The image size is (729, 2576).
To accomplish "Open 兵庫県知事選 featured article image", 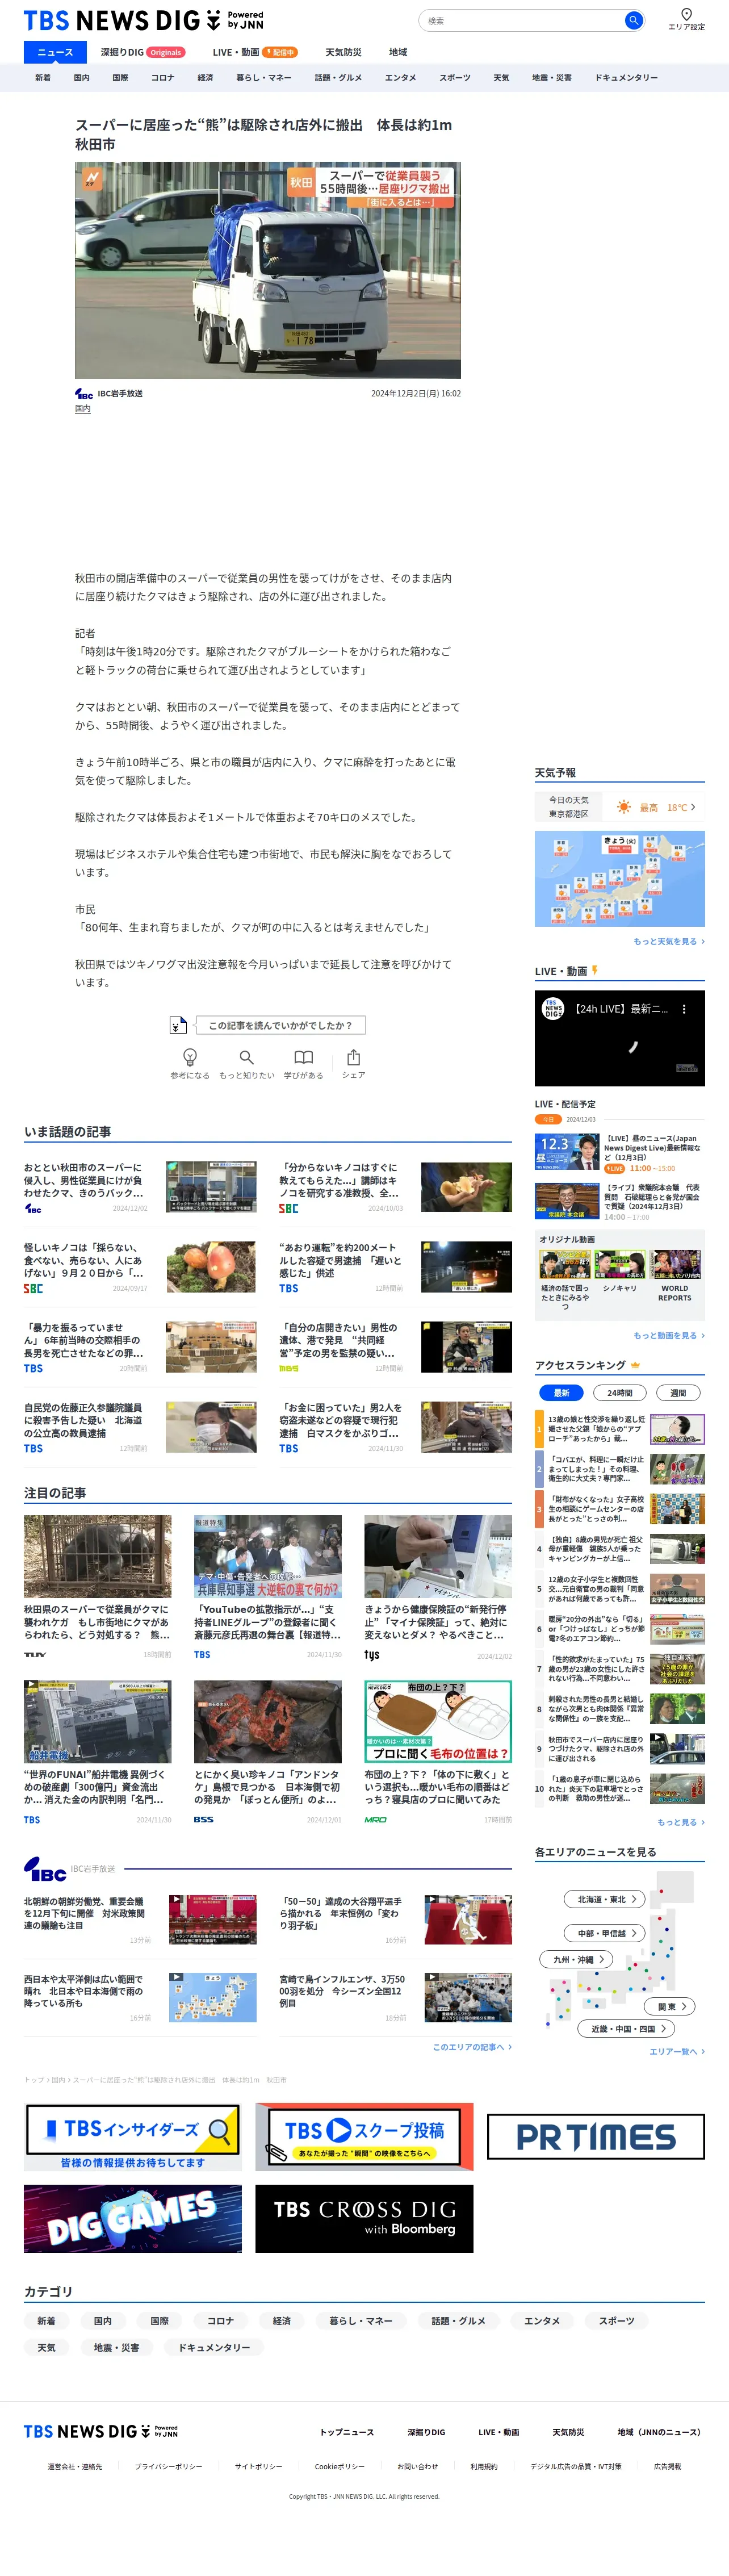I will pyautogui.click(x=268, y=1555).
